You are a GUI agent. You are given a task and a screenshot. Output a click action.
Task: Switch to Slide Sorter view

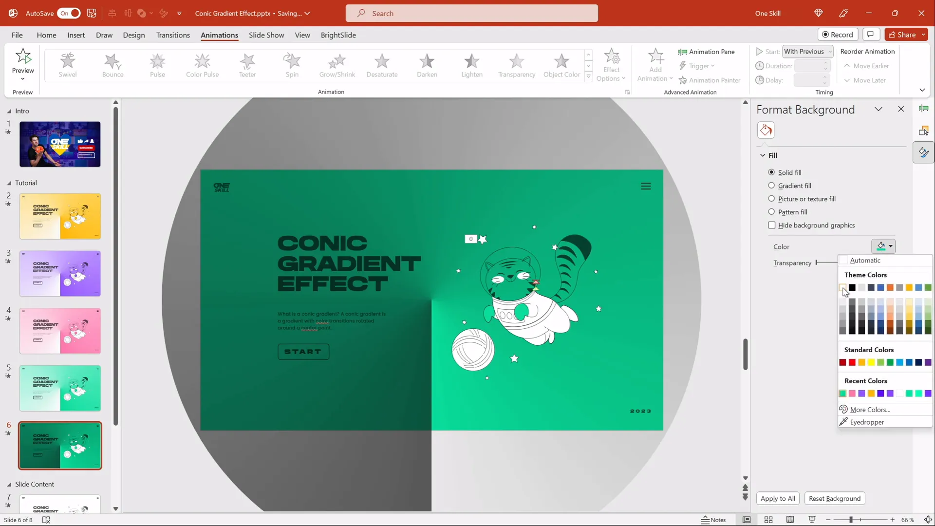pos(768,520)
